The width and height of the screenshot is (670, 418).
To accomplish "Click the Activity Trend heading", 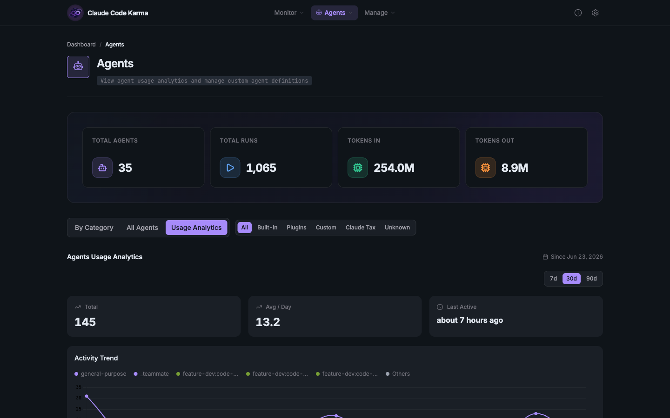I will [96, 358].
